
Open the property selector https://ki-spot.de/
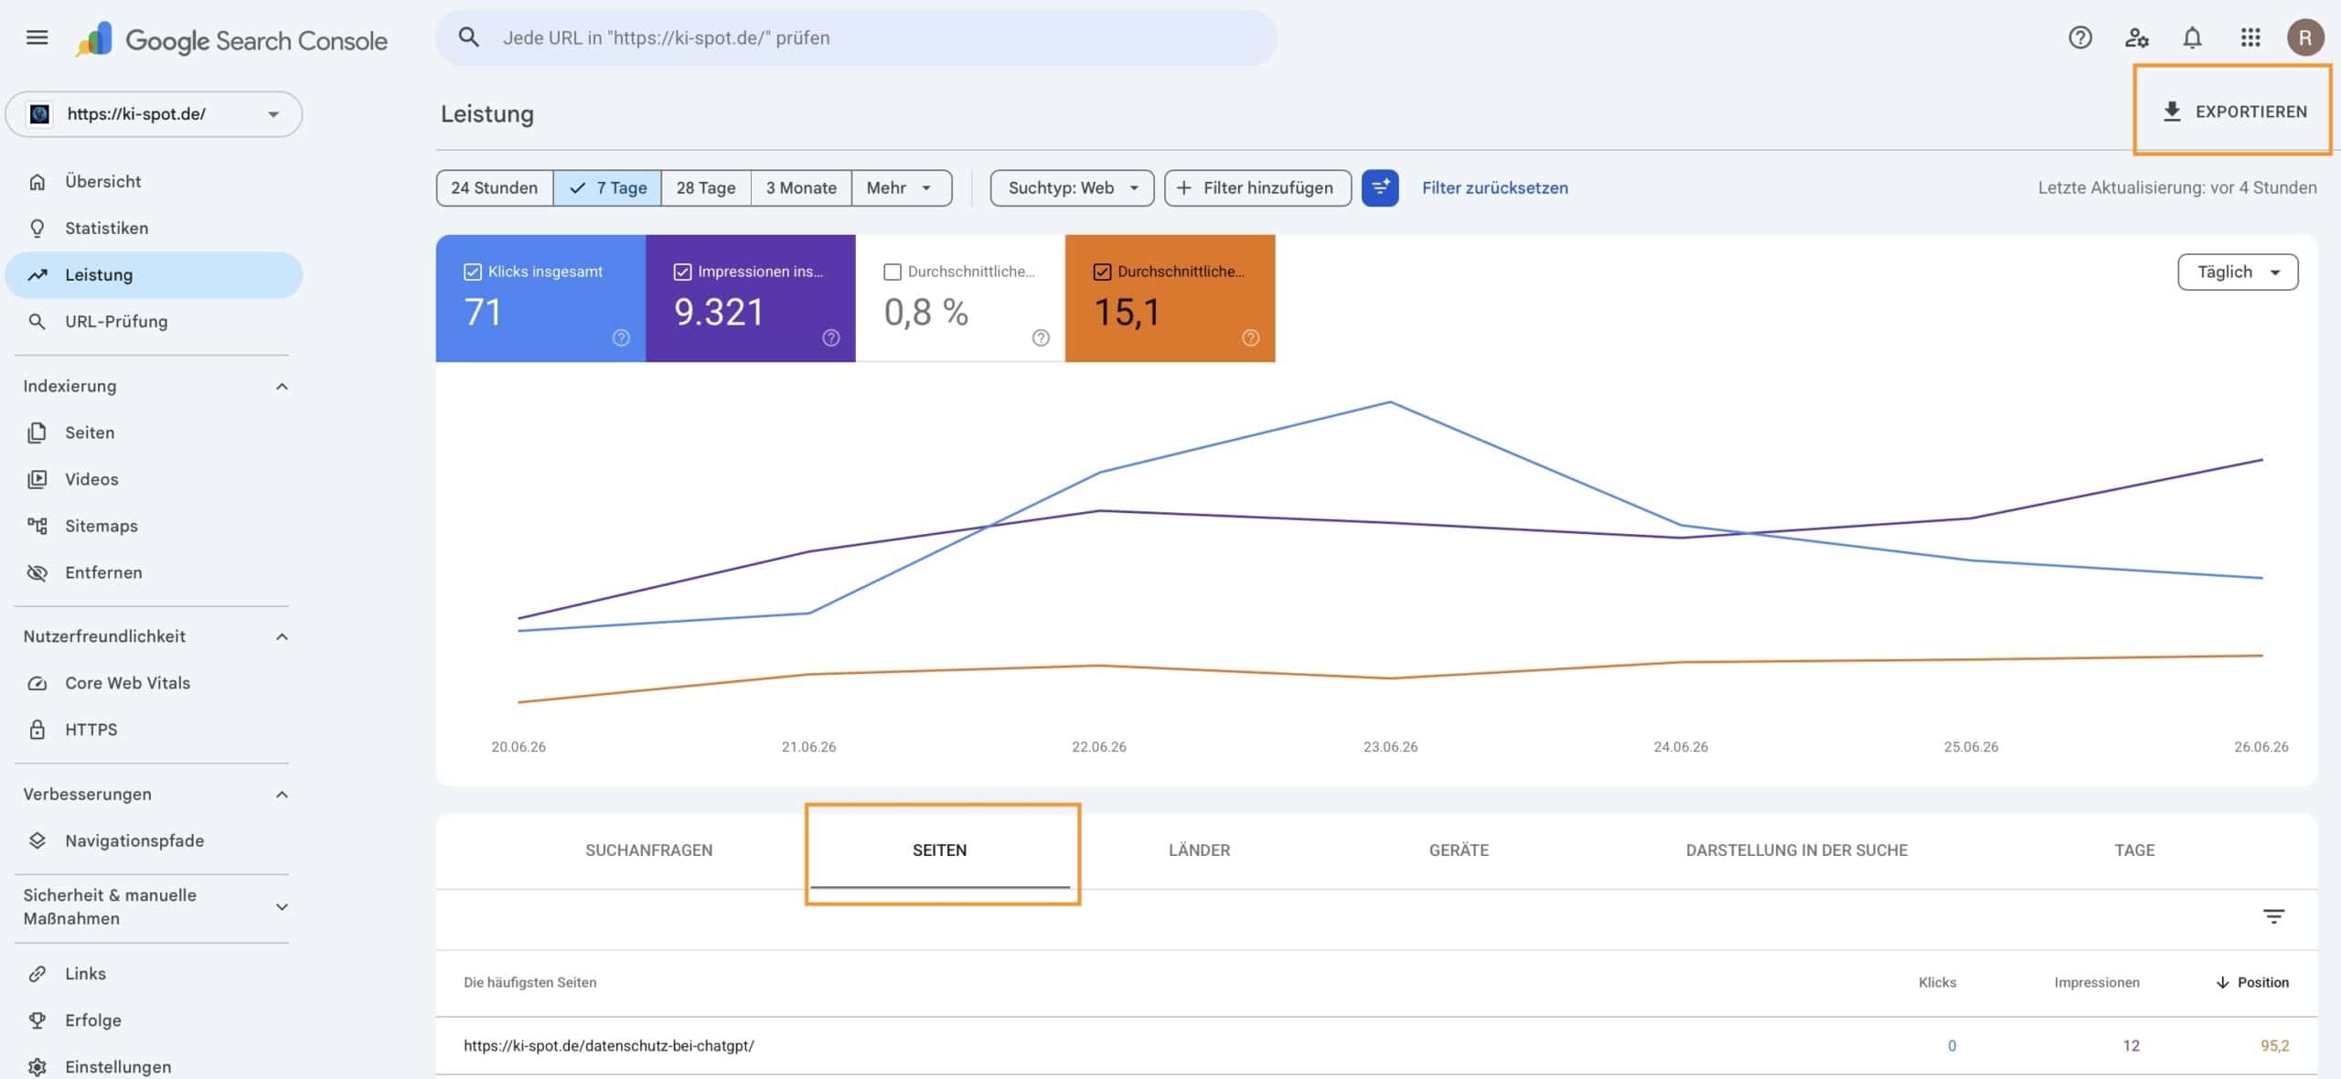(x=154, y=114)
